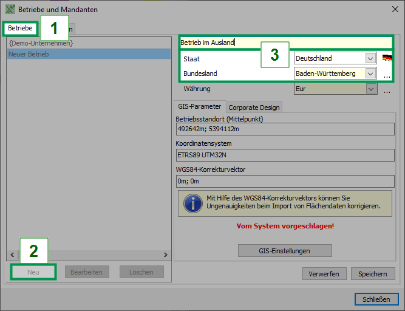Image resolution: width=405 pixels, height=311 pixels.
Task: Open the GIS-Parameter tab
Action: (x=199, y=106)
